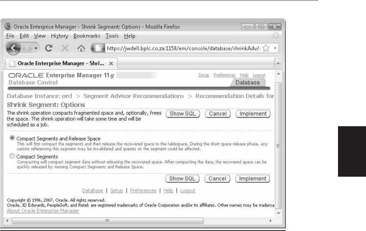Open the Help menu in menu bar
The image size is (366, 231).
pos(130,36)
